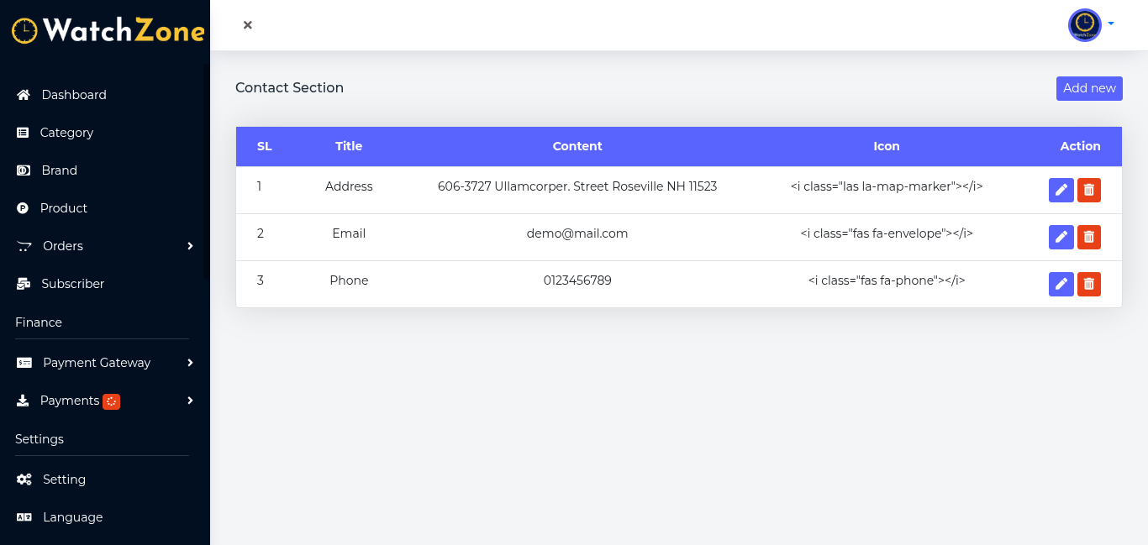Close the sidebar with the X icon
Screen dimensions: 1148x545
tap(248, 25)
